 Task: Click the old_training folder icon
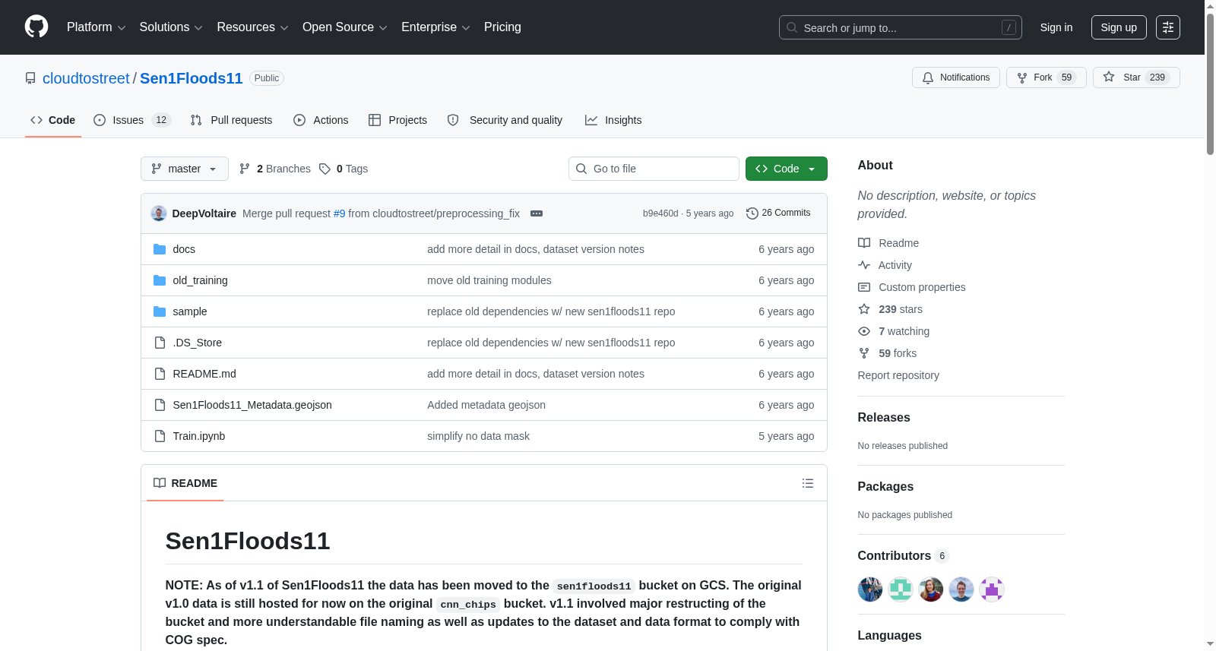[x=160, y=280]
